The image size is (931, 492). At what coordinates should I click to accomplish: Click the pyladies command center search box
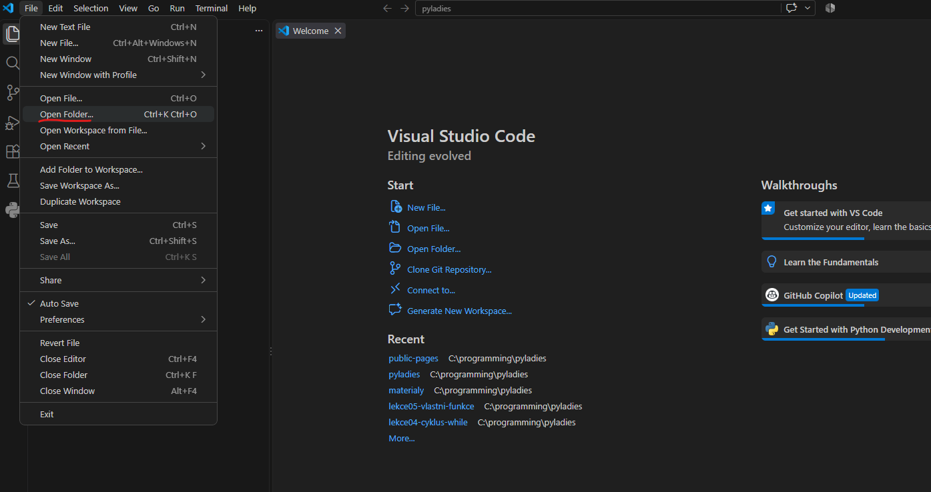(x=597, y=8)
